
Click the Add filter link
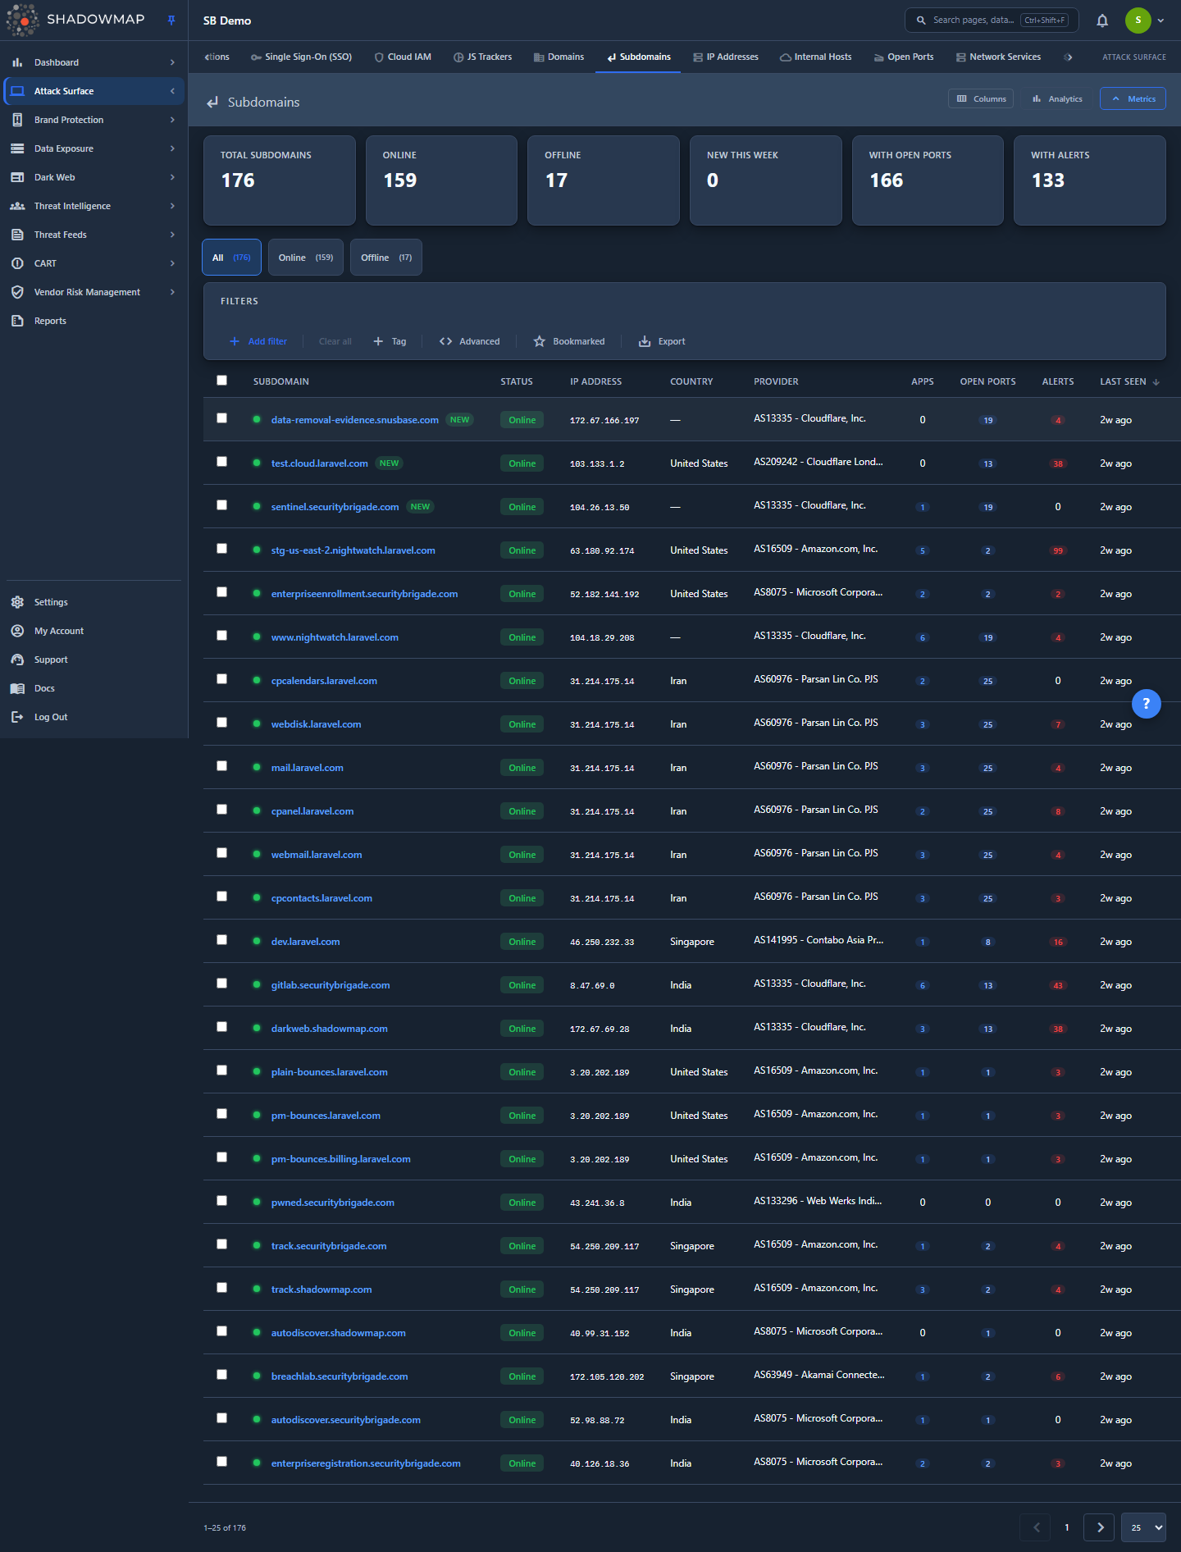coord(258,341)
